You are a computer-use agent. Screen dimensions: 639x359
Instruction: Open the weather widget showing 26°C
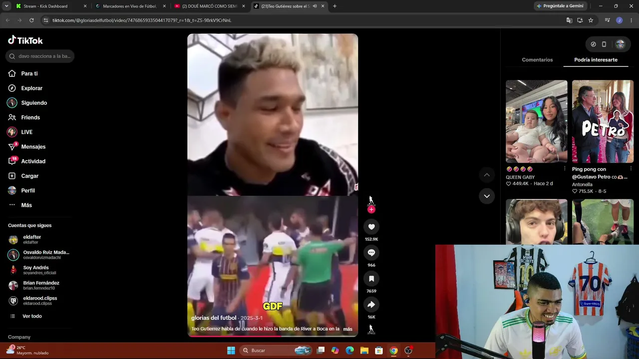(x=28, y=350)
